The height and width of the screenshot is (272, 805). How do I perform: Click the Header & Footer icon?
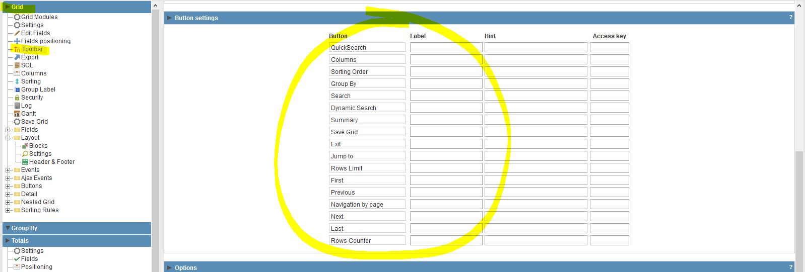point(25,162)
